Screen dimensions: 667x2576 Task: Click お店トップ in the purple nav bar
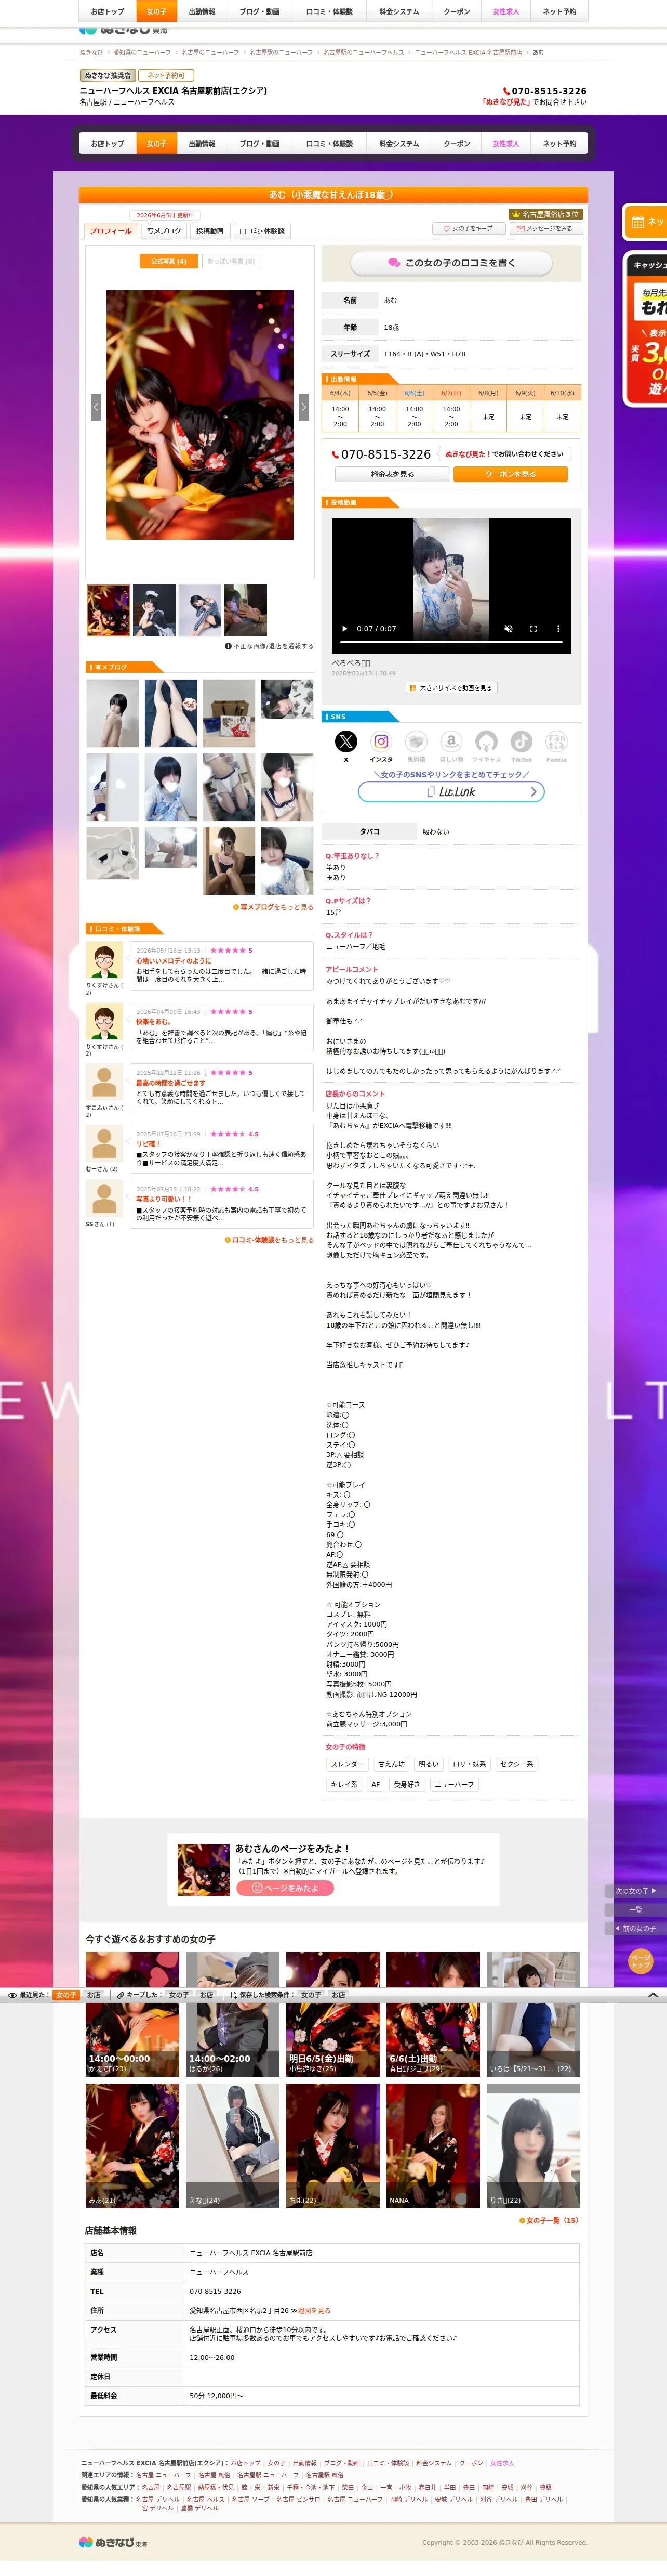pyautogui.click(x=108, y=144)
